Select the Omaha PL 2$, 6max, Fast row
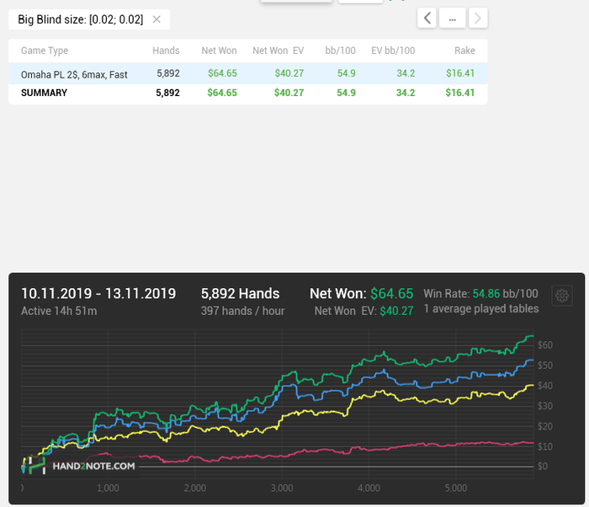The width and height of the screenshot is (589, 507). [74, 74]
